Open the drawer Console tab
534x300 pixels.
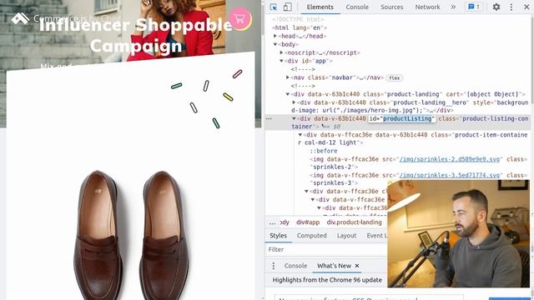[295, 266]
